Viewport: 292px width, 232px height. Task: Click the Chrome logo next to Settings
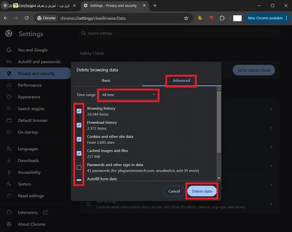(x=8, y=34)
